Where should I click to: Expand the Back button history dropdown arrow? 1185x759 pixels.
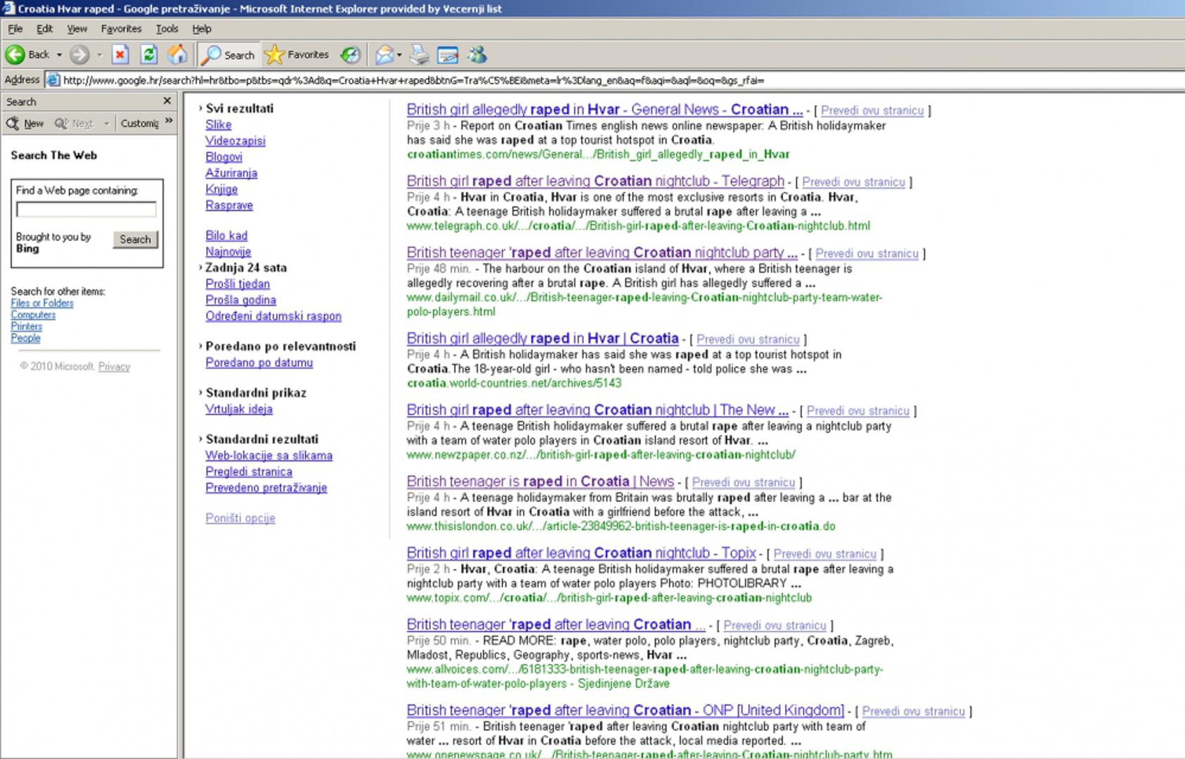59,55
